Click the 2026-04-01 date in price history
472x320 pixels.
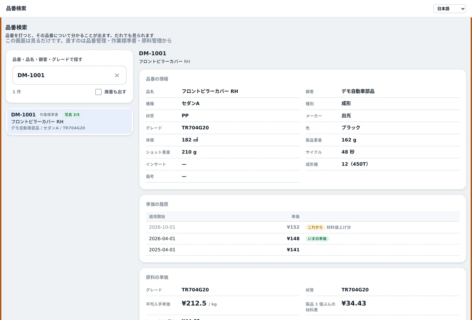(162, 239)
